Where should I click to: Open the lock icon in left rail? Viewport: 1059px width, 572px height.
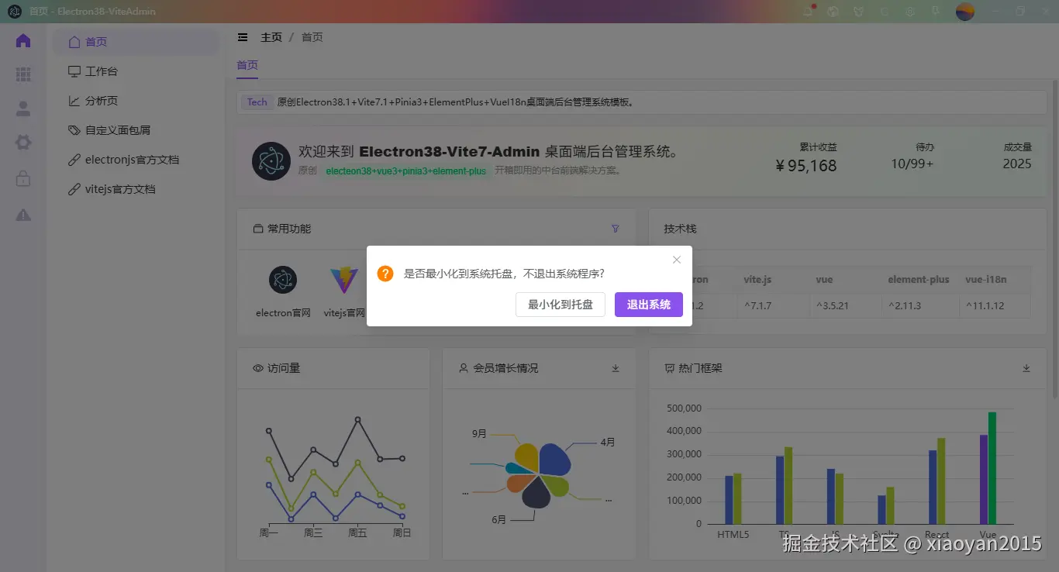point(23,178)
